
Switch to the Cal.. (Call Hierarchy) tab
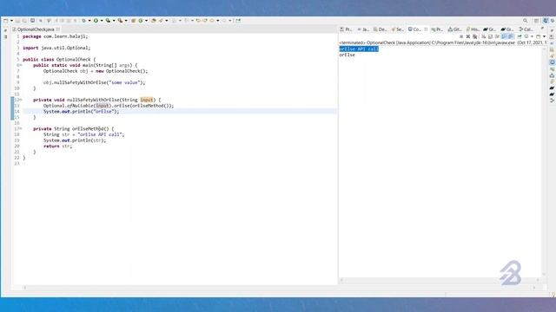tap(526, 29)
